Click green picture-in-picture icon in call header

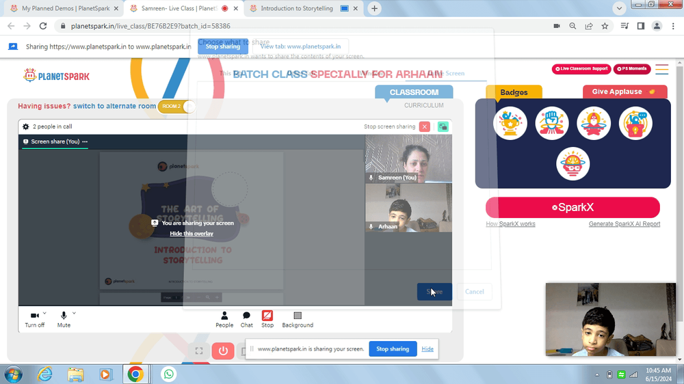tap(443, 126)
